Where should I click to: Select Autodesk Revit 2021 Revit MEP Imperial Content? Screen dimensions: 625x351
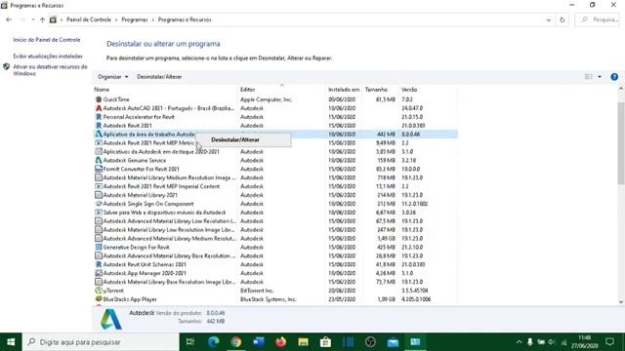pos(275,186)
